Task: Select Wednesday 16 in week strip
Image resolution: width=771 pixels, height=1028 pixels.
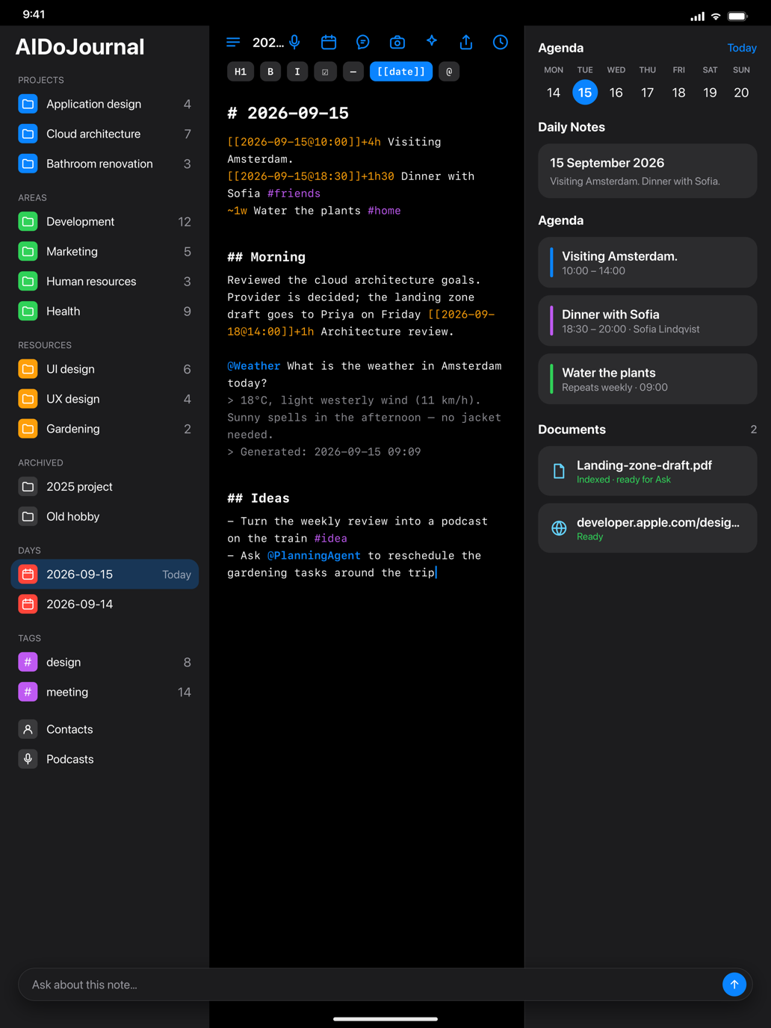Action: 616,93
